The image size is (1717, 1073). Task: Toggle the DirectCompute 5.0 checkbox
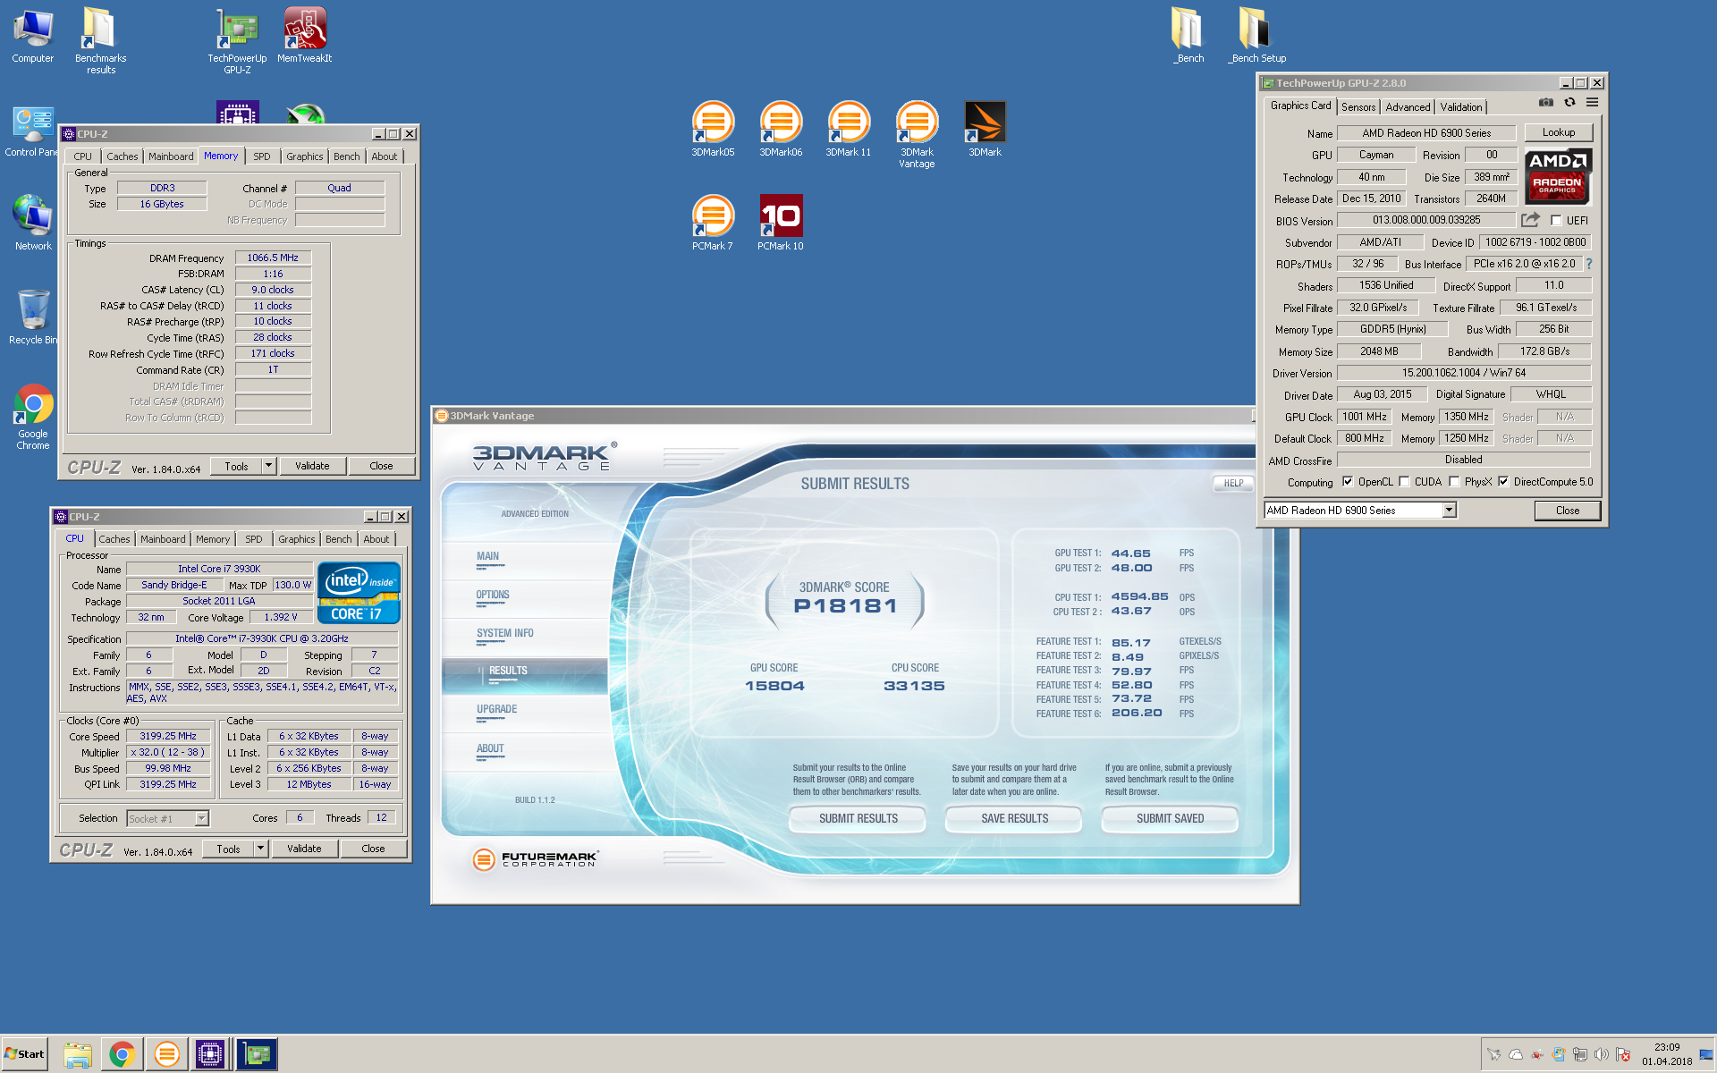pyautogui.click(x=1503, y=481)
